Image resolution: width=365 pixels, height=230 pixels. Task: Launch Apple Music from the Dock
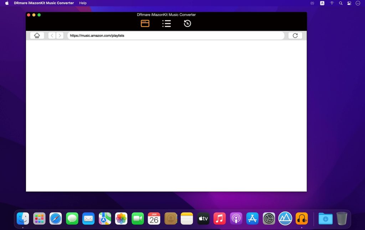[220, 218]
